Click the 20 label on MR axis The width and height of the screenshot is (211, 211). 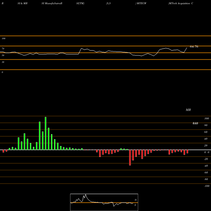[x=206, y=146]
